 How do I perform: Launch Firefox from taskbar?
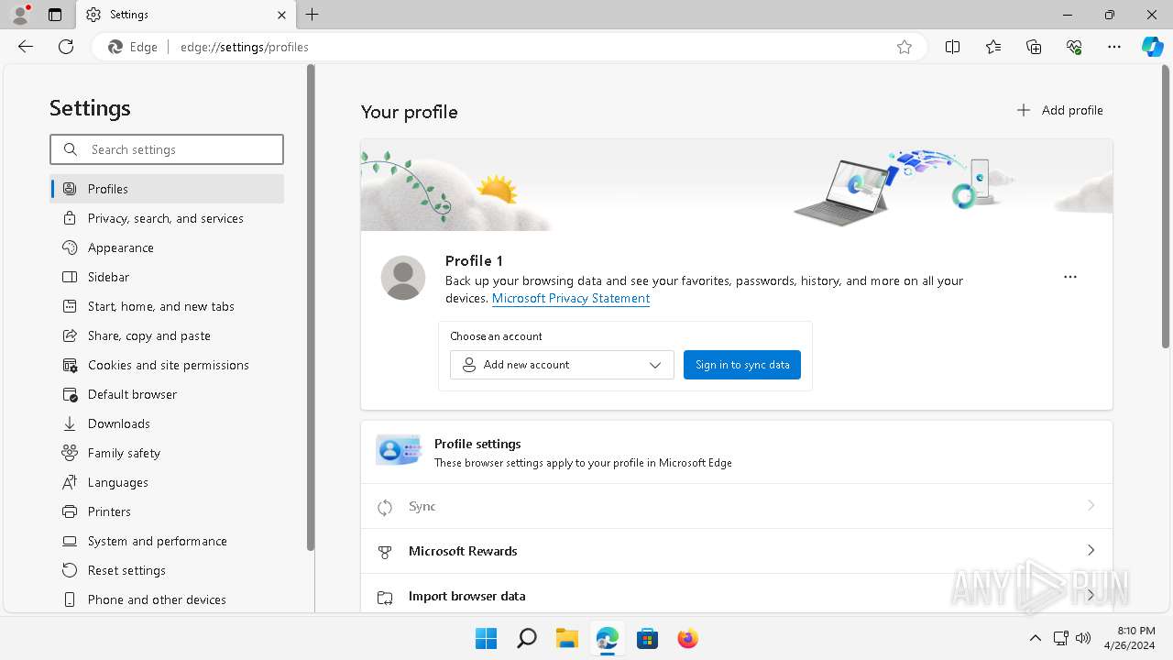[687, 638]
